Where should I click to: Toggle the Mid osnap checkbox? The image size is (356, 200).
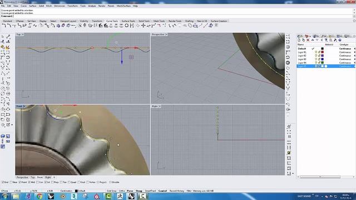click(x=29, y=182)
